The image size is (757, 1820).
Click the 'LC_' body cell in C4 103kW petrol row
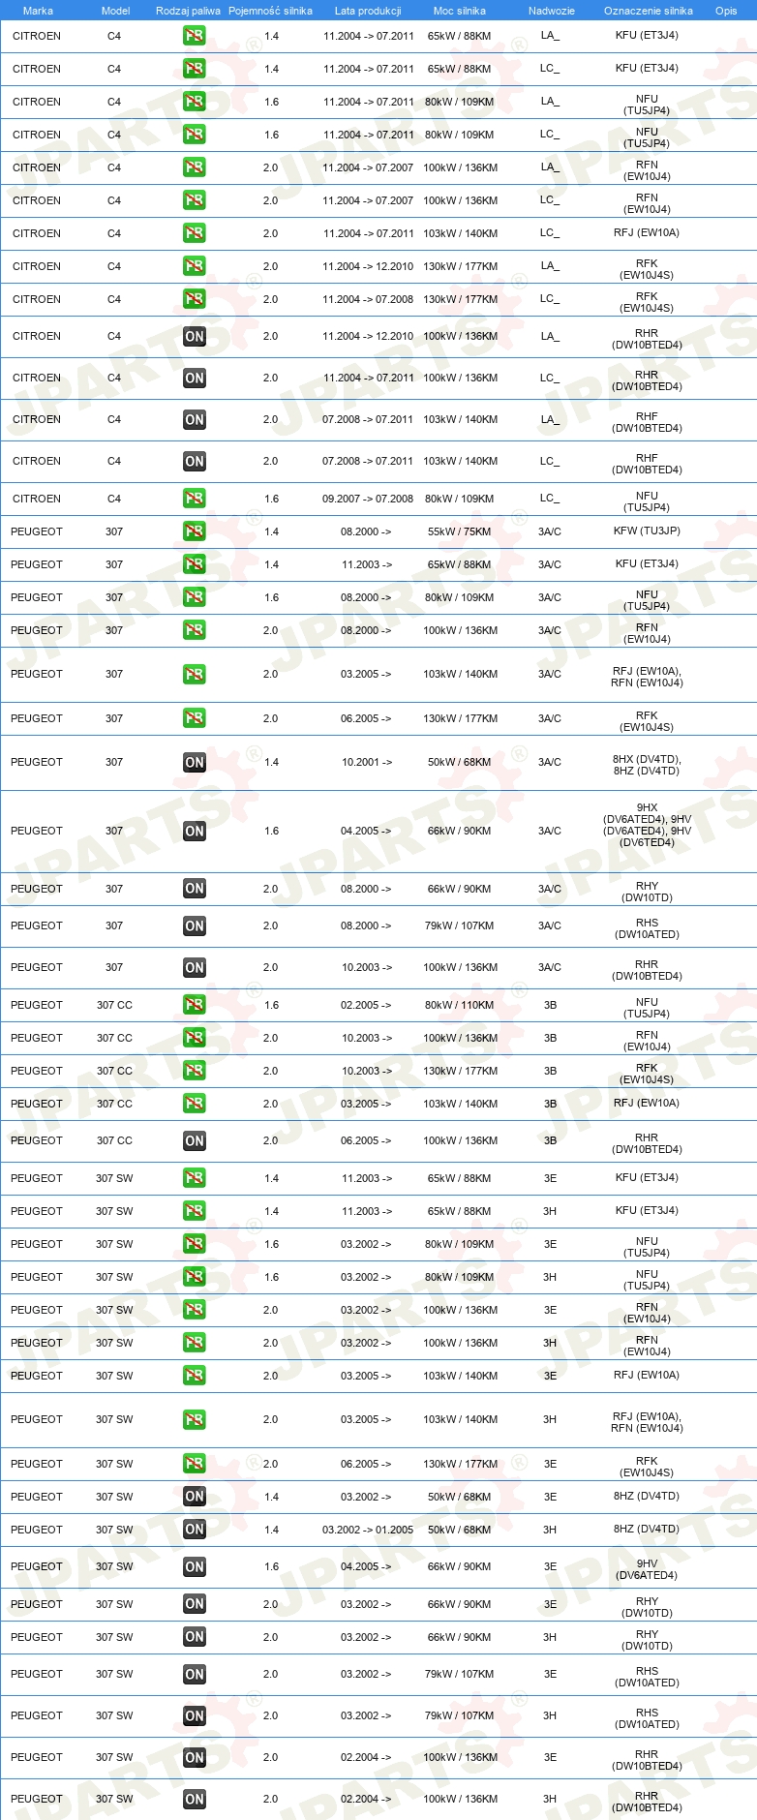[x=550, y=232]
